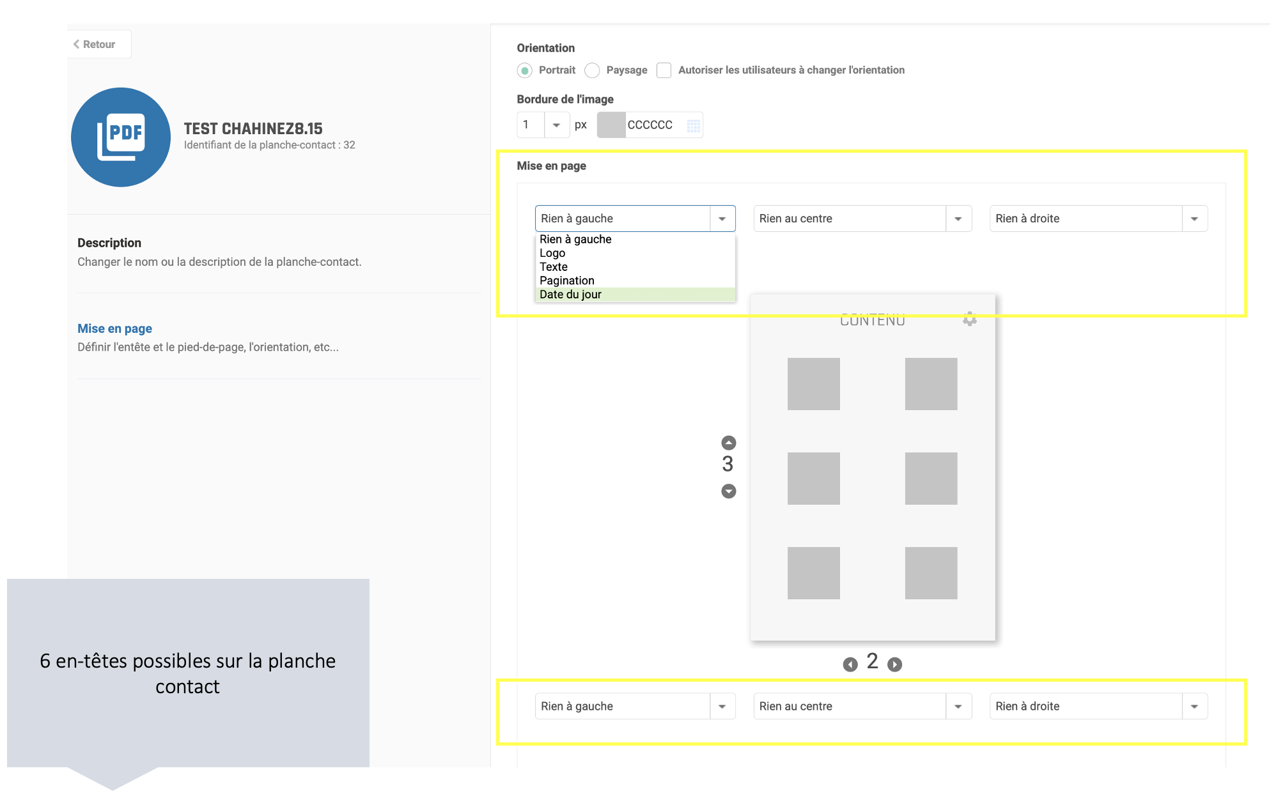Image resolution: width=1285 pixels, height=805 pixels.
Task: Expand header 'Rien au centre' dropdown
Action: point(958,218)
